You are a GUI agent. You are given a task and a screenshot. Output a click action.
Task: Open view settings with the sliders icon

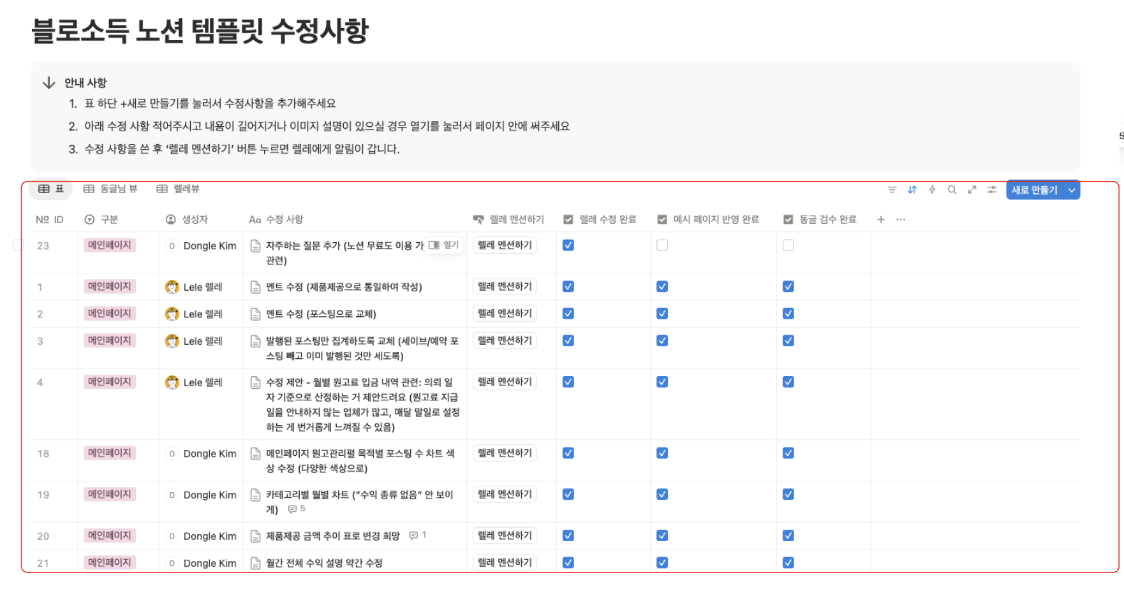click(x=991, y=189)
